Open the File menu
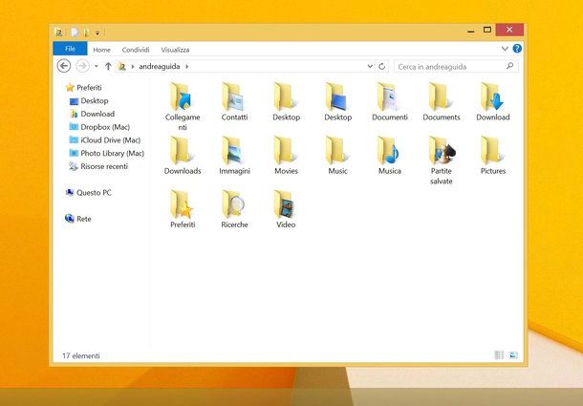Screen dimensions: 583x406 (70, 49)
